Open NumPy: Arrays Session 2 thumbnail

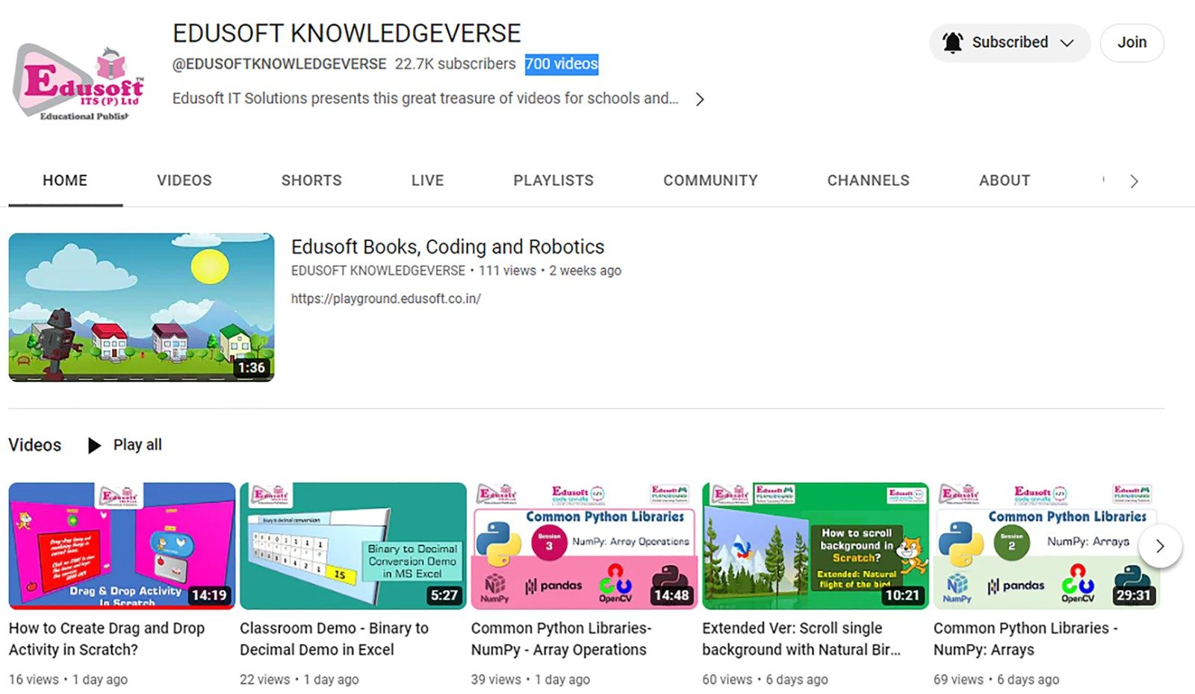(x=1046, y=546)
